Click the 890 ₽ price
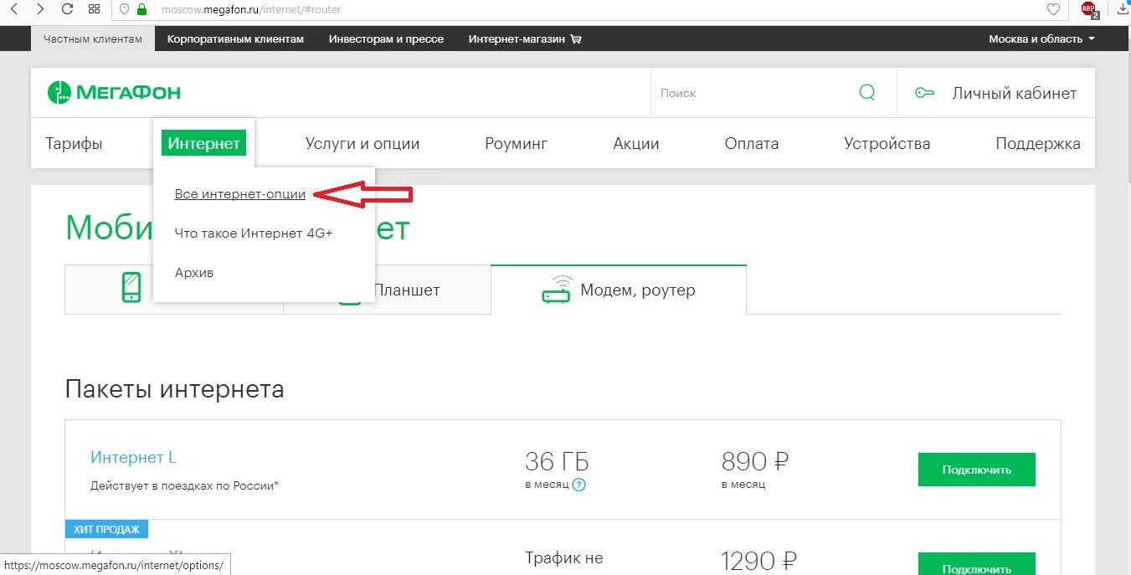 (x=755, y=461)
